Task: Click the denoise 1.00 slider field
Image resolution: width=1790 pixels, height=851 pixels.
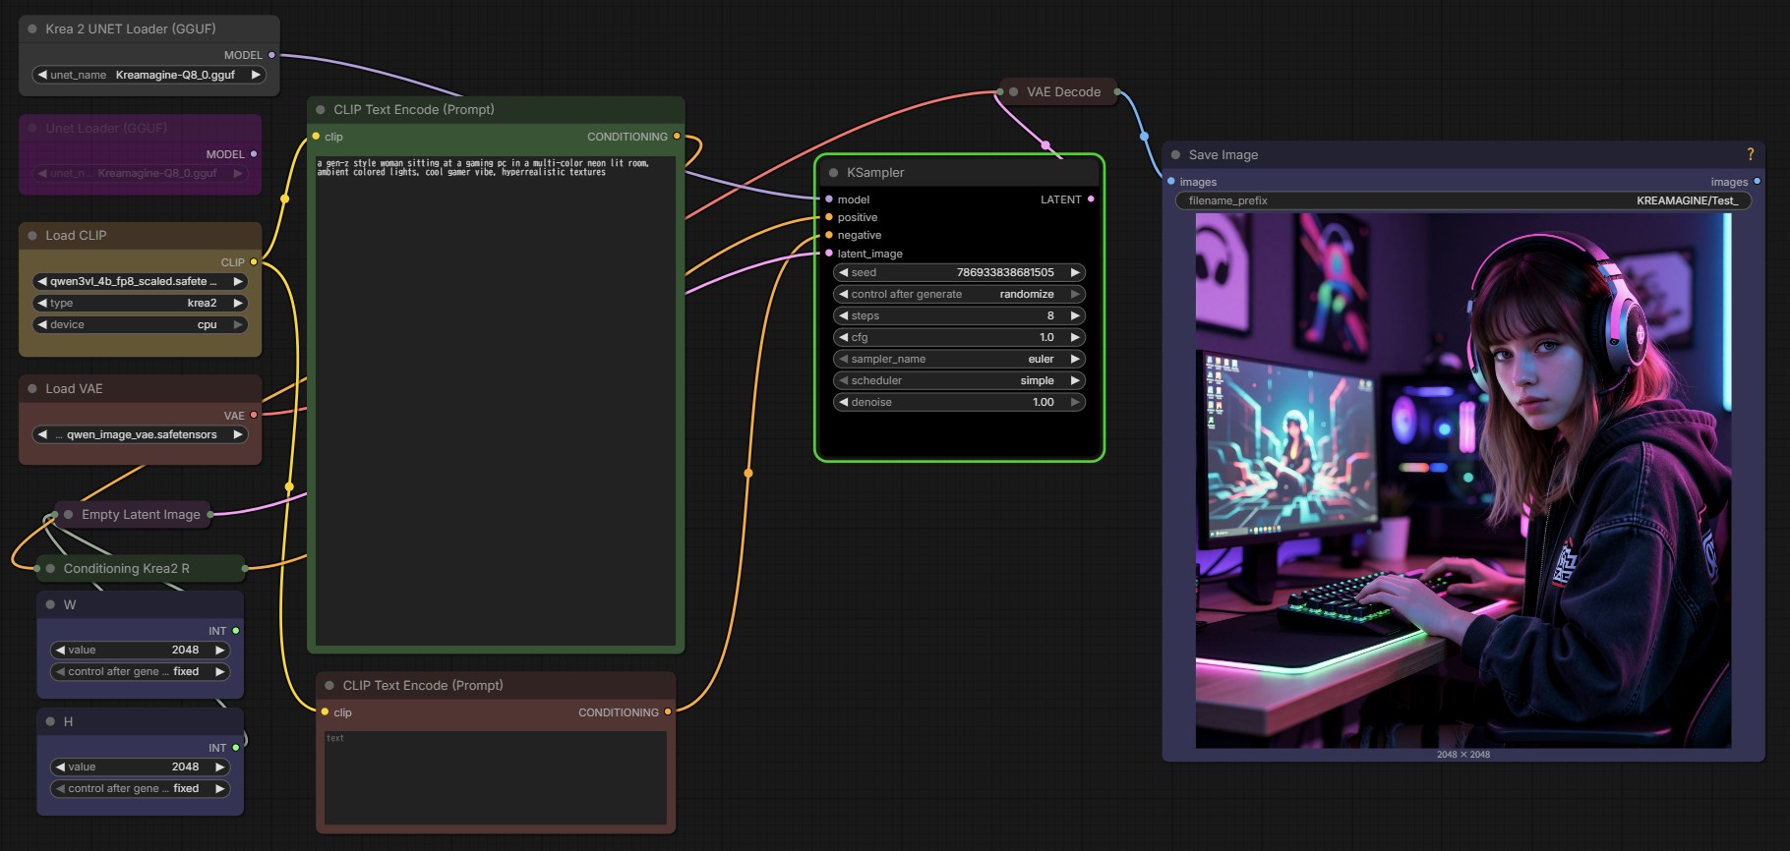Action: (959, 402)
